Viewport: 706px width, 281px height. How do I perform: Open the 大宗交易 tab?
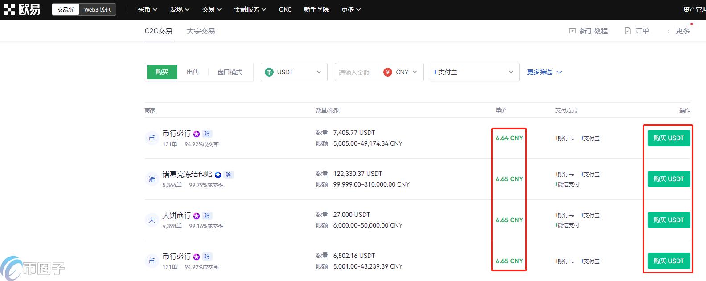coord(201,31)
